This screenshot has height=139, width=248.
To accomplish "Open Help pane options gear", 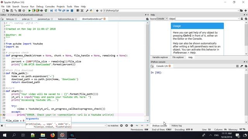I will click(246, 19).
